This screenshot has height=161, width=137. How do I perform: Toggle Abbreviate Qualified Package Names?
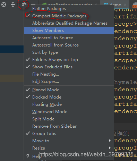pyautogui.click(x=69, y=23)
